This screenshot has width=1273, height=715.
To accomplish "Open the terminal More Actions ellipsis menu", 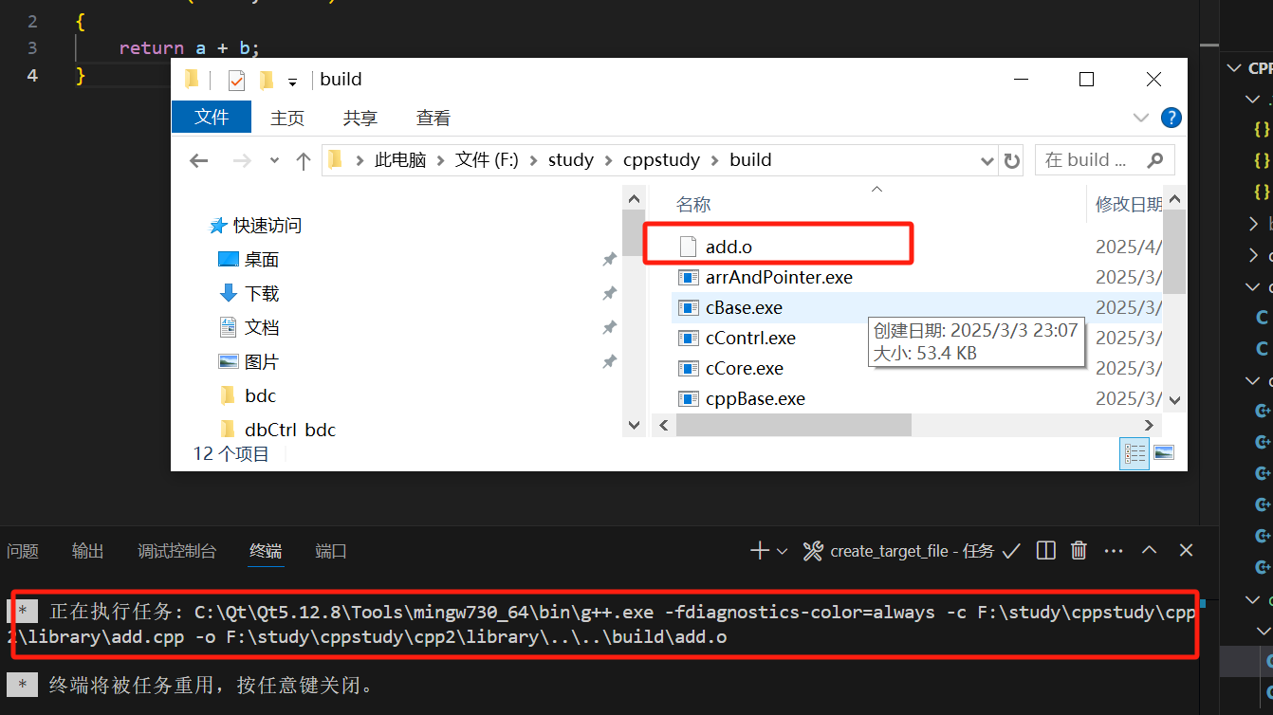I will (1114, 551).
